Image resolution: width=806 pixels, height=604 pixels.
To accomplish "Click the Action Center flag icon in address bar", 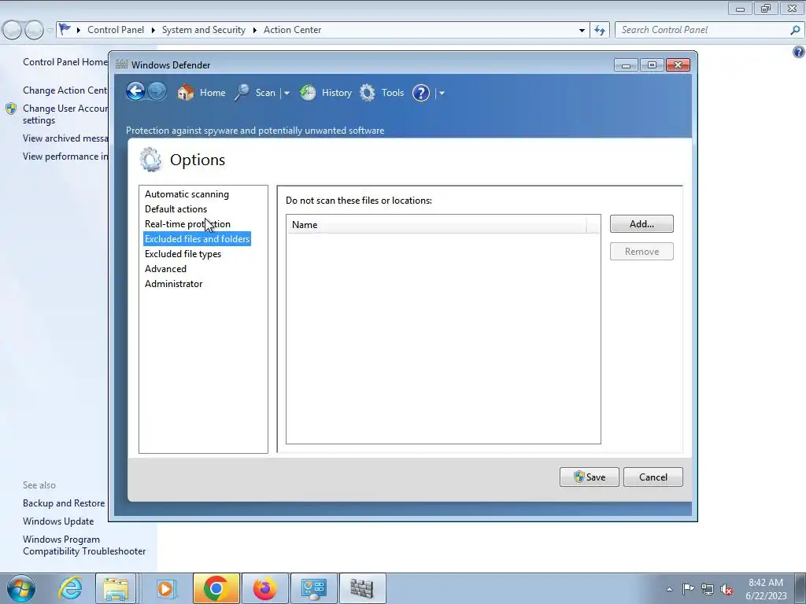I will tap(65, 29).
